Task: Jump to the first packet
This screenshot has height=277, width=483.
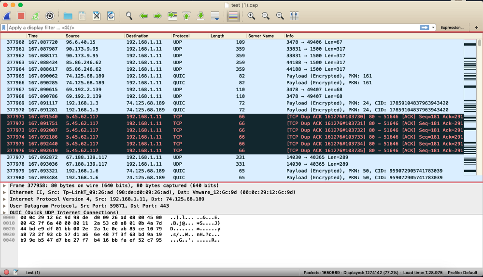Action: [186, 16]
